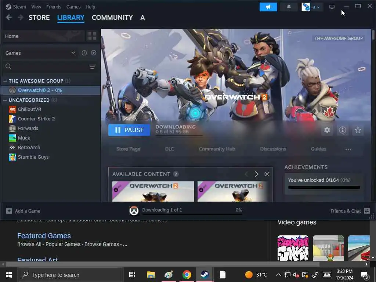Click the achievements progress bar
The height and width of the screenshot is (282, 376).
[324, 187]
